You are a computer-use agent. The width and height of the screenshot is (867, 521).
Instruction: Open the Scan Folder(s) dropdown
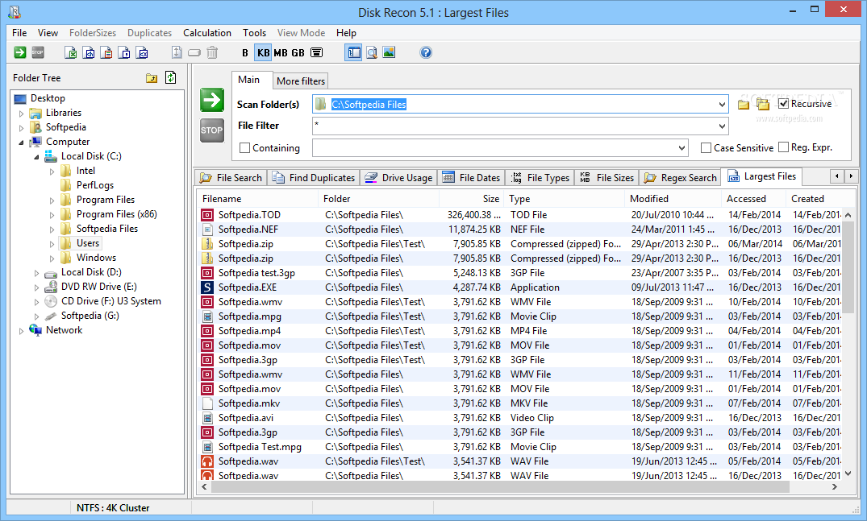pos(722,105)
